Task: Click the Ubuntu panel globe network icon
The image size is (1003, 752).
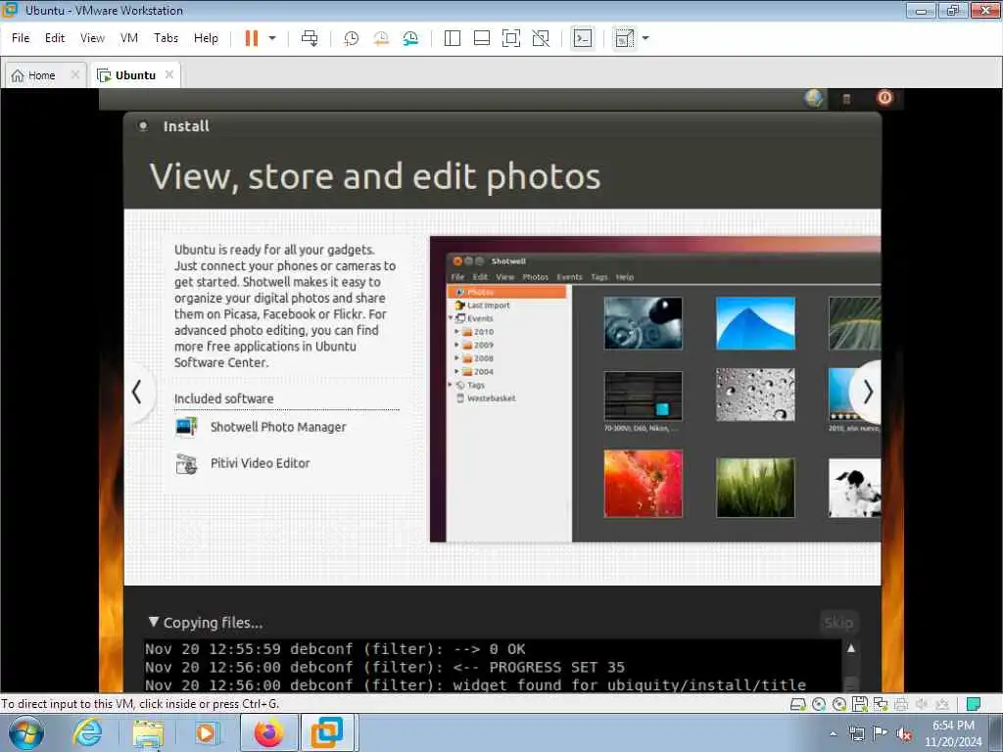Action: tap(814, 99)
